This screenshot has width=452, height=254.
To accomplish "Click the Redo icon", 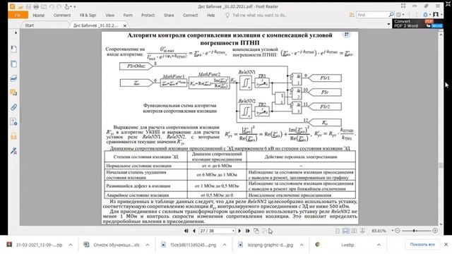I will click(59, 6).
